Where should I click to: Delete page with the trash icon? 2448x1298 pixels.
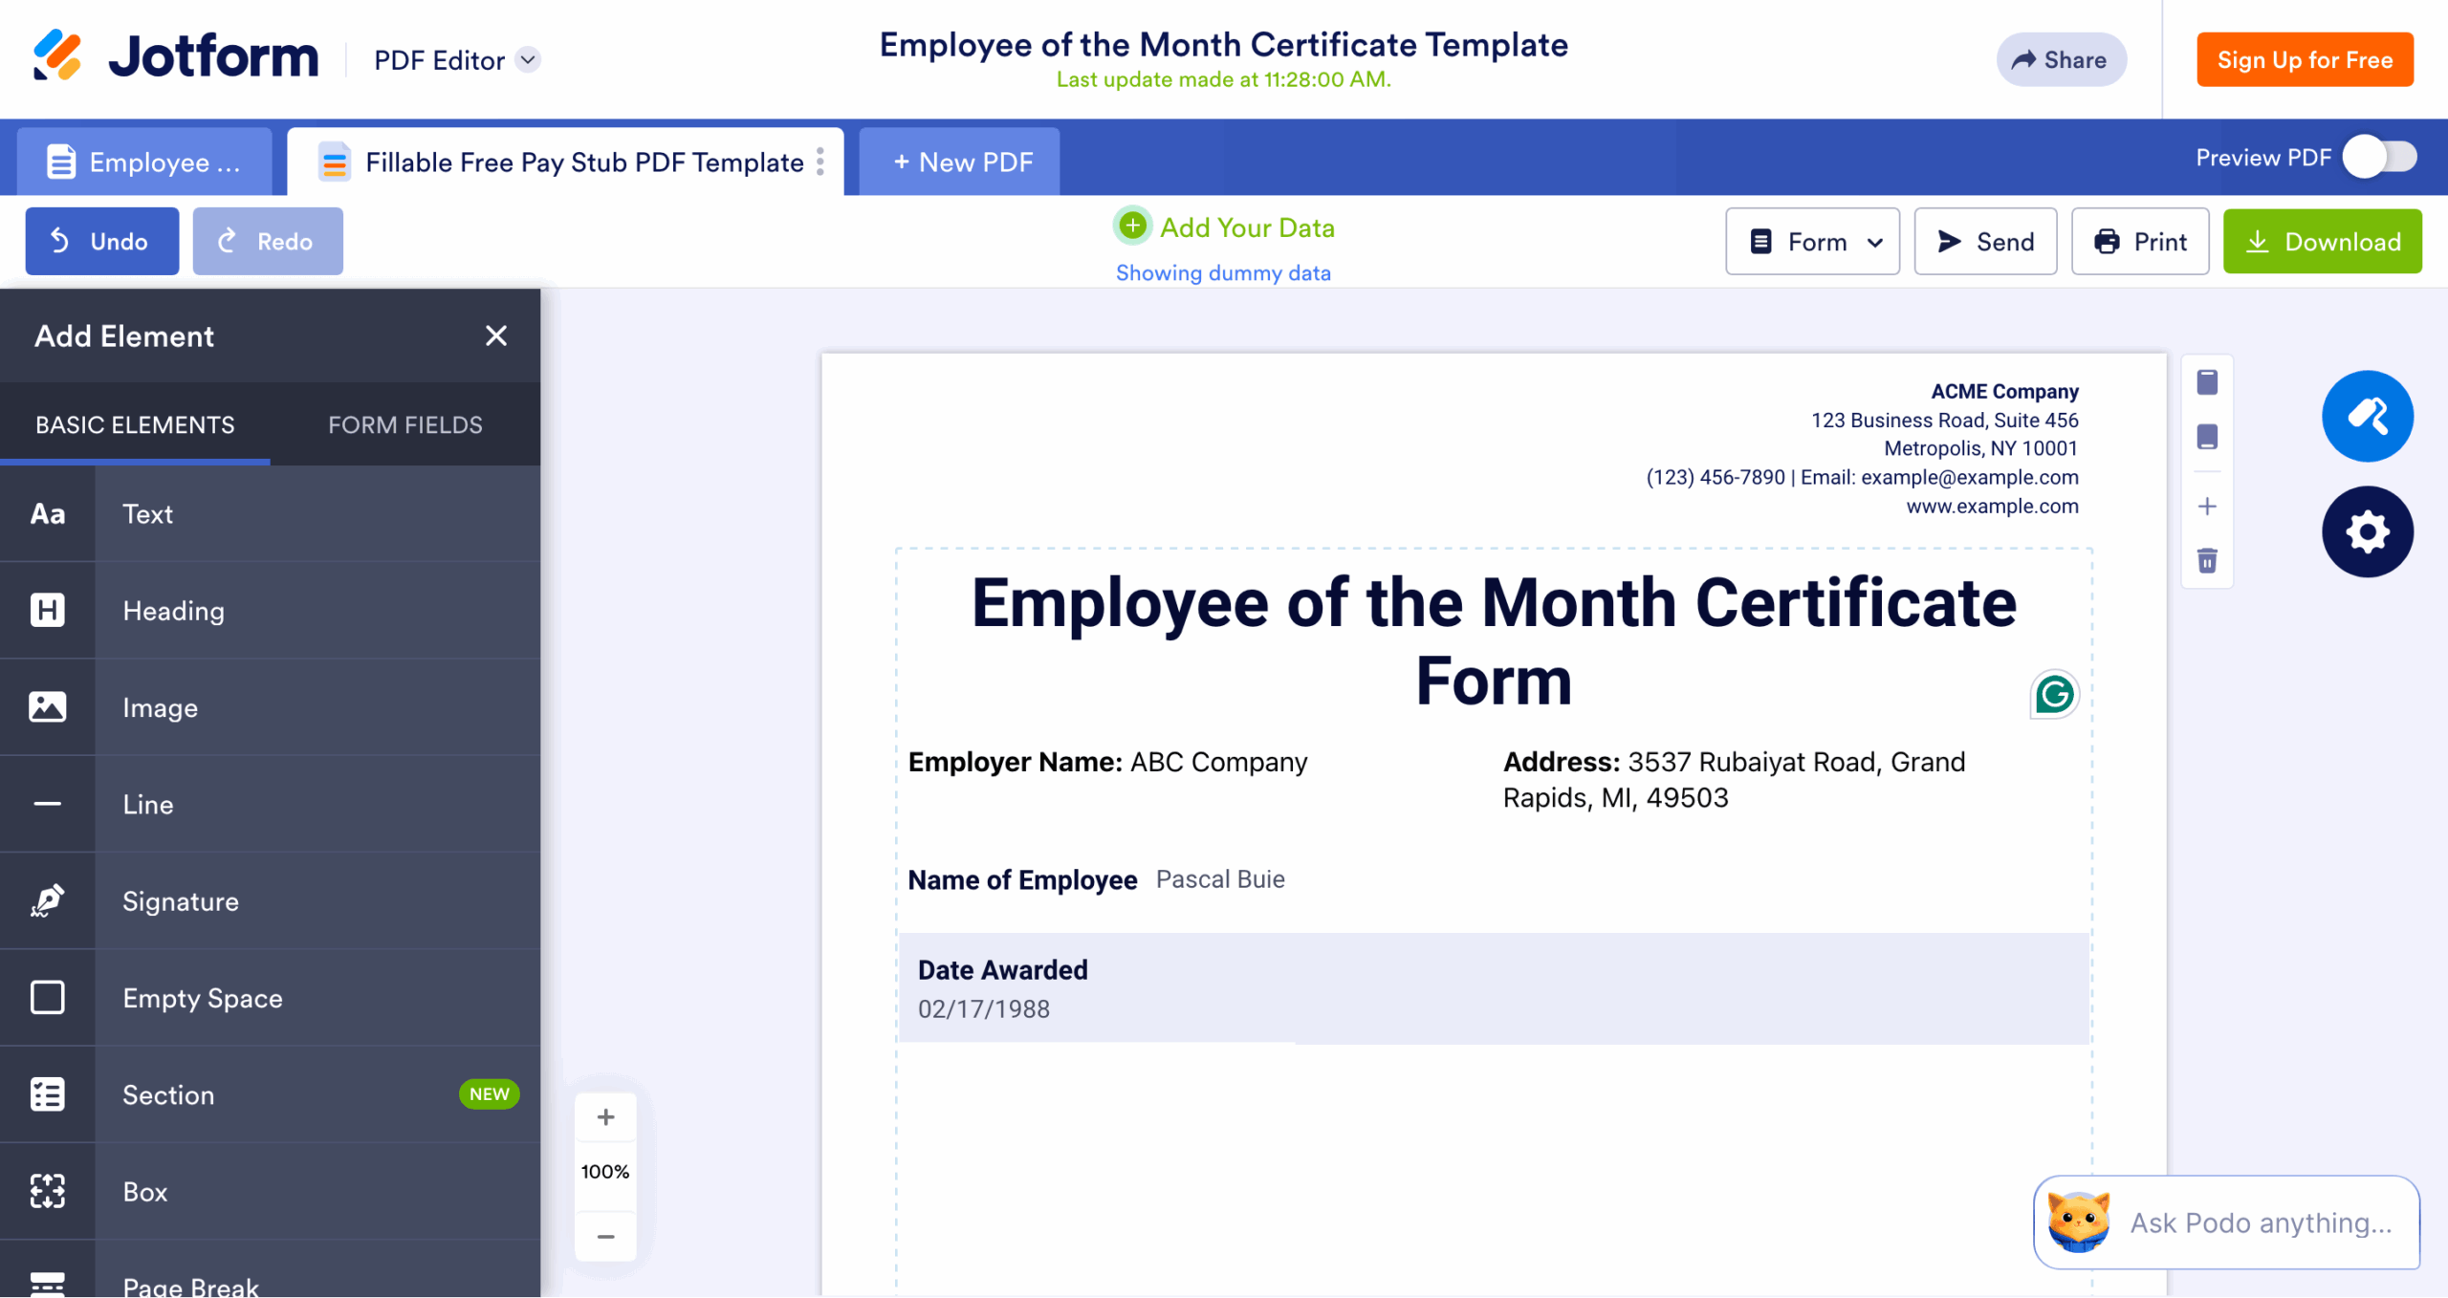click(x=2207, y=560)
